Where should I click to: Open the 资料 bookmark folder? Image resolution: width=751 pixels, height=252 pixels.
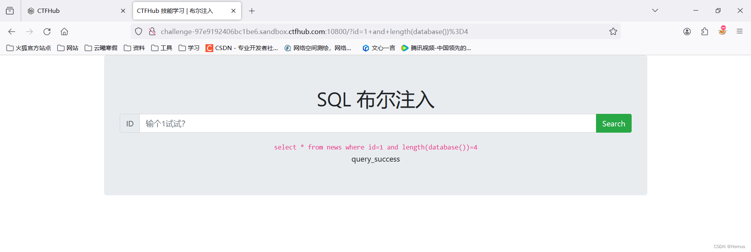pyautogui.click(x=134, y=48)
